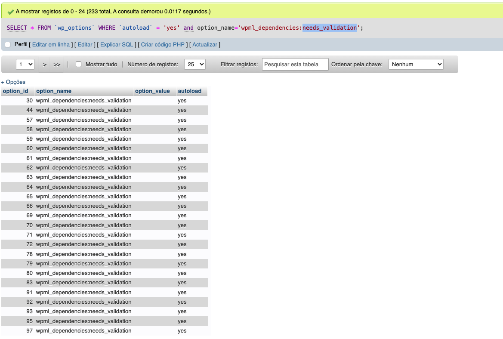Select the option_id 91 cell
This screenshot has width=503, height=339.
(x=18, y=292)
